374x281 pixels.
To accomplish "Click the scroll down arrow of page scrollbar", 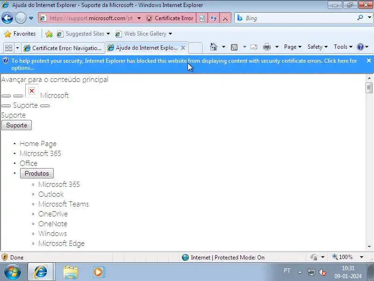I will pos(369,246).
